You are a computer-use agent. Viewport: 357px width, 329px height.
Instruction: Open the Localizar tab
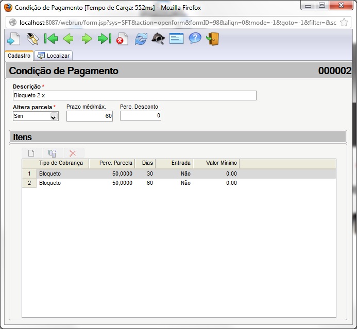54,56
